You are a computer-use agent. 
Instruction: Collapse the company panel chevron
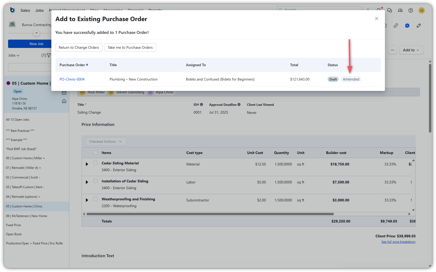(x=36, y=33)
